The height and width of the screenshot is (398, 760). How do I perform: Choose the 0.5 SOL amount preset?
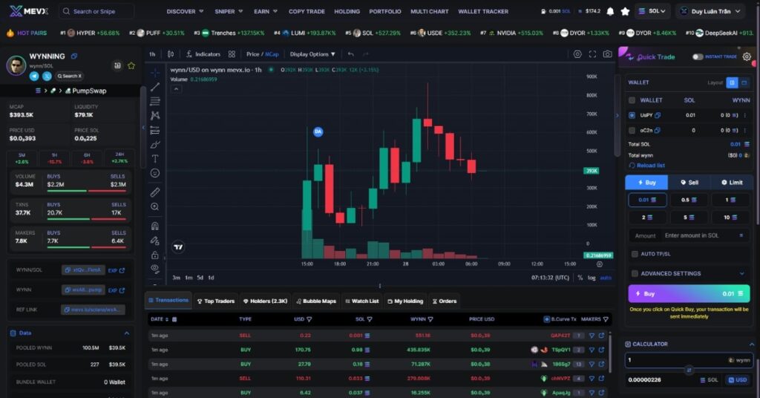pos(689,200)
